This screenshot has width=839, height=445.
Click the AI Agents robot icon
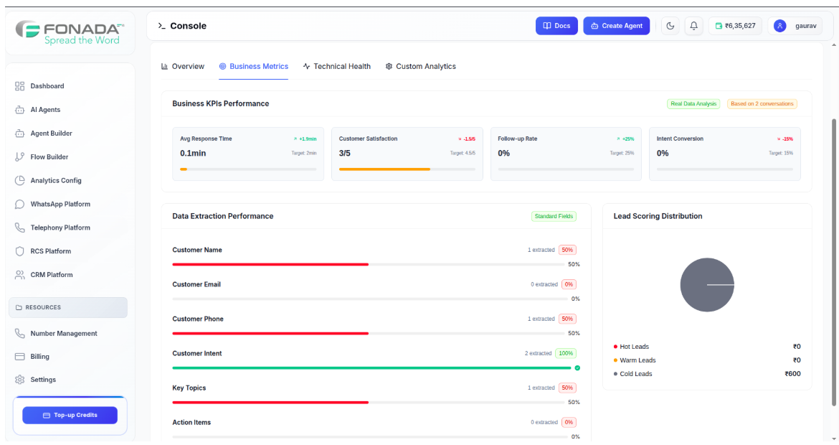click(20, 110)
